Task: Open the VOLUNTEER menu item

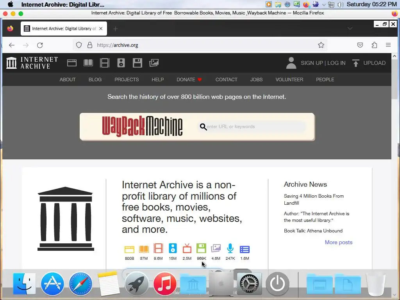Action: click(289, 80)
